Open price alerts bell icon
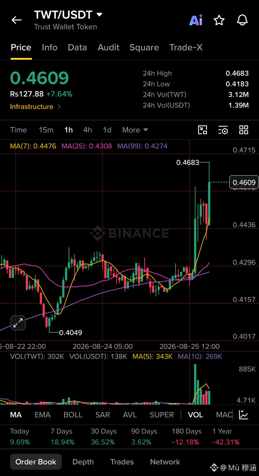This screenshot has height=476, width=259. click(x=242, y=20)
